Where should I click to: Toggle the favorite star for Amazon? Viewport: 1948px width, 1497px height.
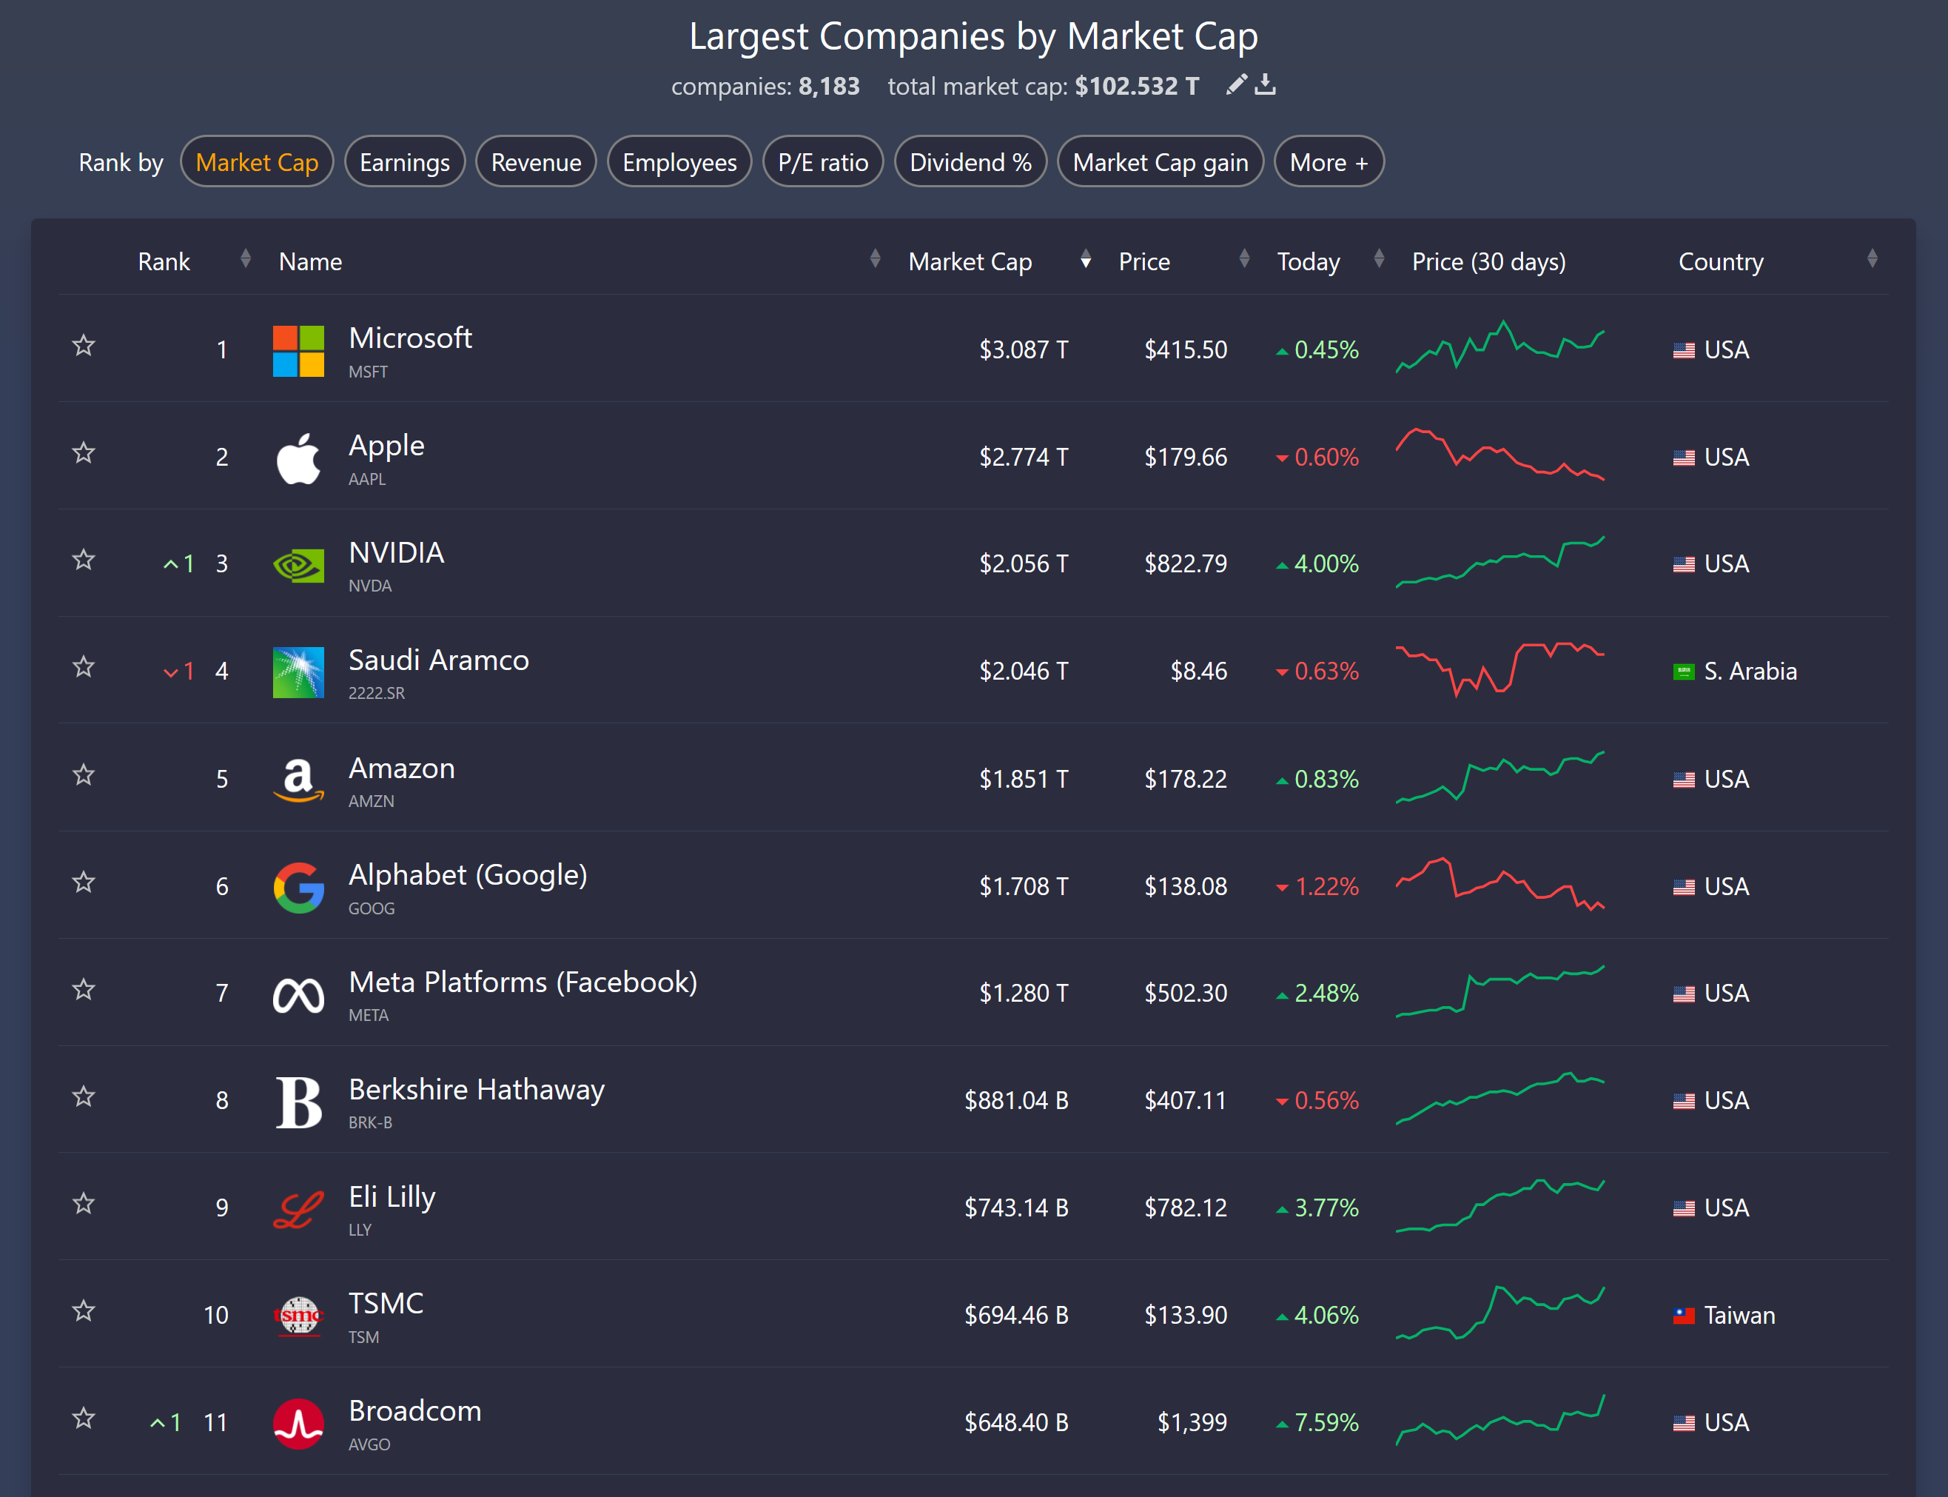click(x=84, y=775)
